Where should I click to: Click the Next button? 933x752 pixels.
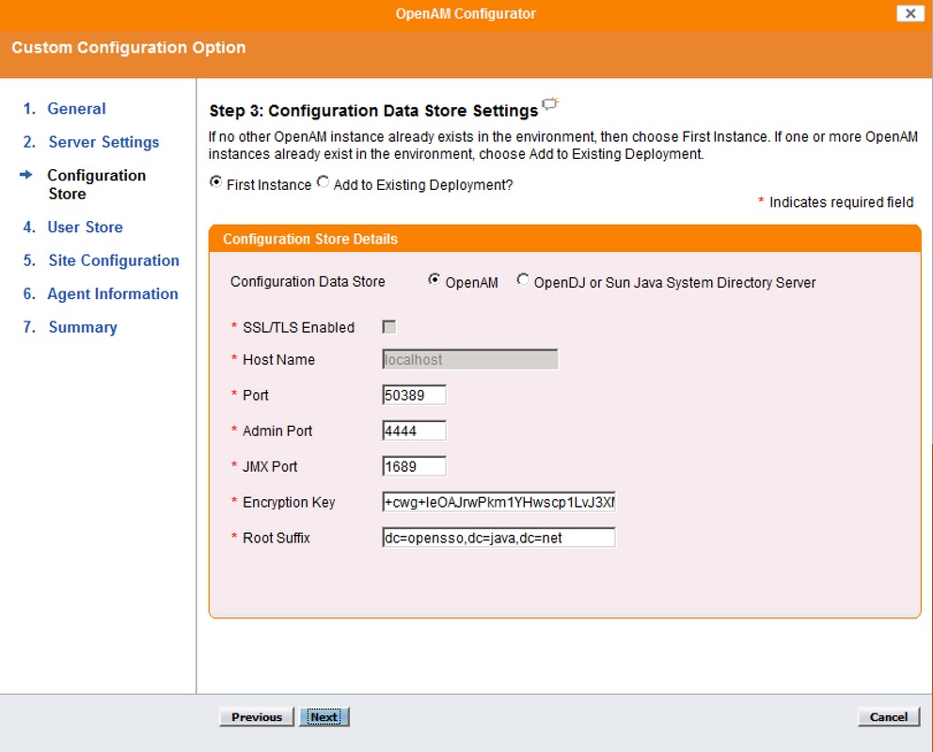(x=324, y=716)
